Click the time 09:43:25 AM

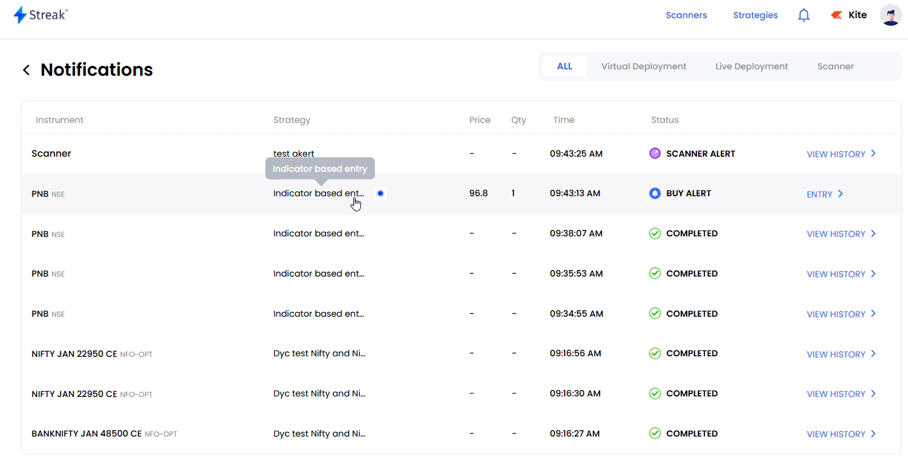click(x=576, y=153)
